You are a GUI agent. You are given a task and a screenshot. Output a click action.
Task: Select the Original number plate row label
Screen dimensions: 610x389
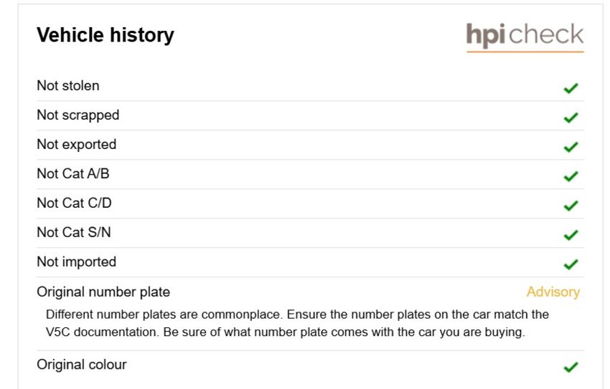tap(103, 292)
